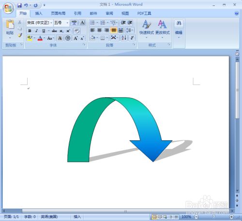Center align the text
Viewport: 242px width, 221px height.
tap(99, 30)
